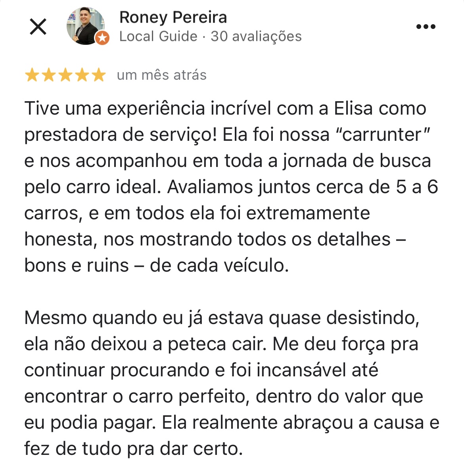The image size is (464, 464).
Task: Tap Roney Pereira's profile photo
Action: point(86,26)
